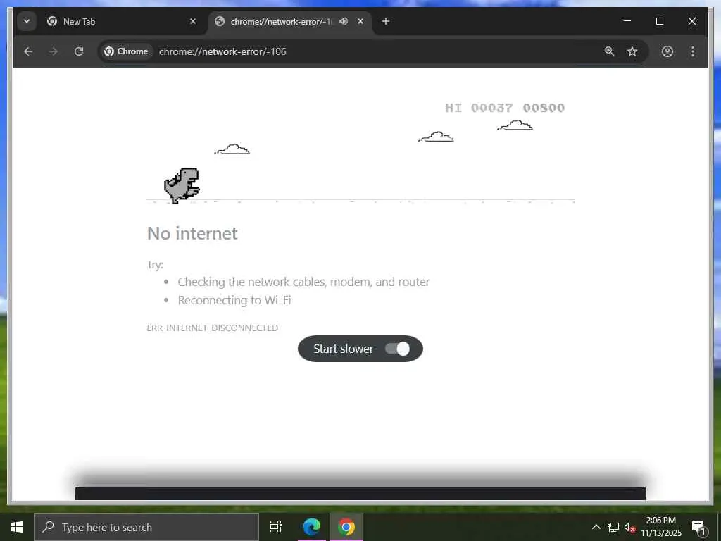Go back to previous page
This screenshot has height=541, width=721.
(x=28, y=51)
